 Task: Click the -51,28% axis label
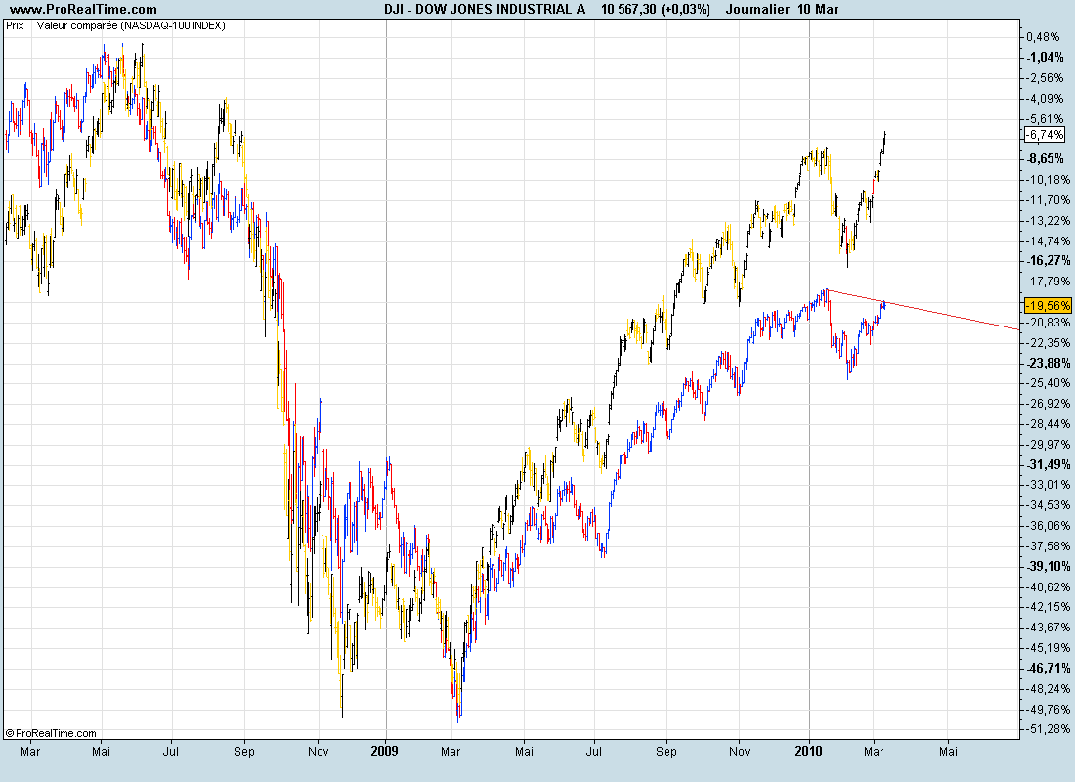click(x=1048, y=729)
